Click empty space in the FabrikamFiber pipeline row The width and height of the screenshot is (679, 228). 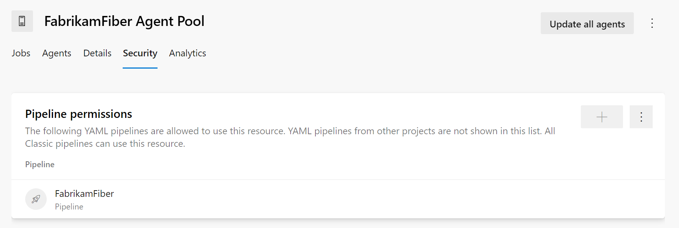pos(371,199)
